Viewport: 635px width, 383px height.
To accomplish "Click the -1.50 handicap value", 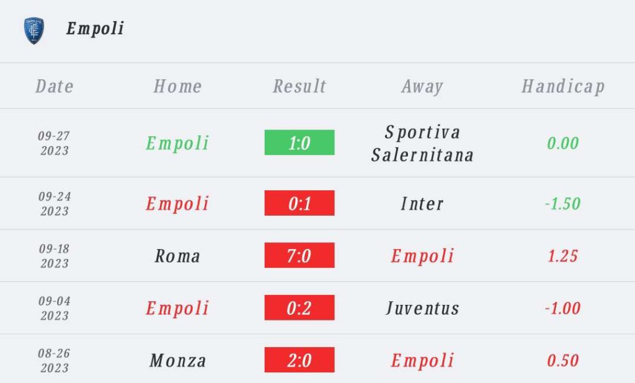I will click(562, 203).
